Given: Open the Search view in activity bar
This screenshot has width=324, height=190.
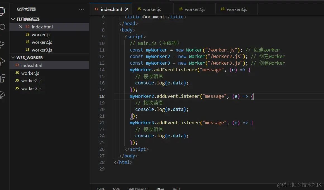Looking at the screenshot, I should coord(2,27).
